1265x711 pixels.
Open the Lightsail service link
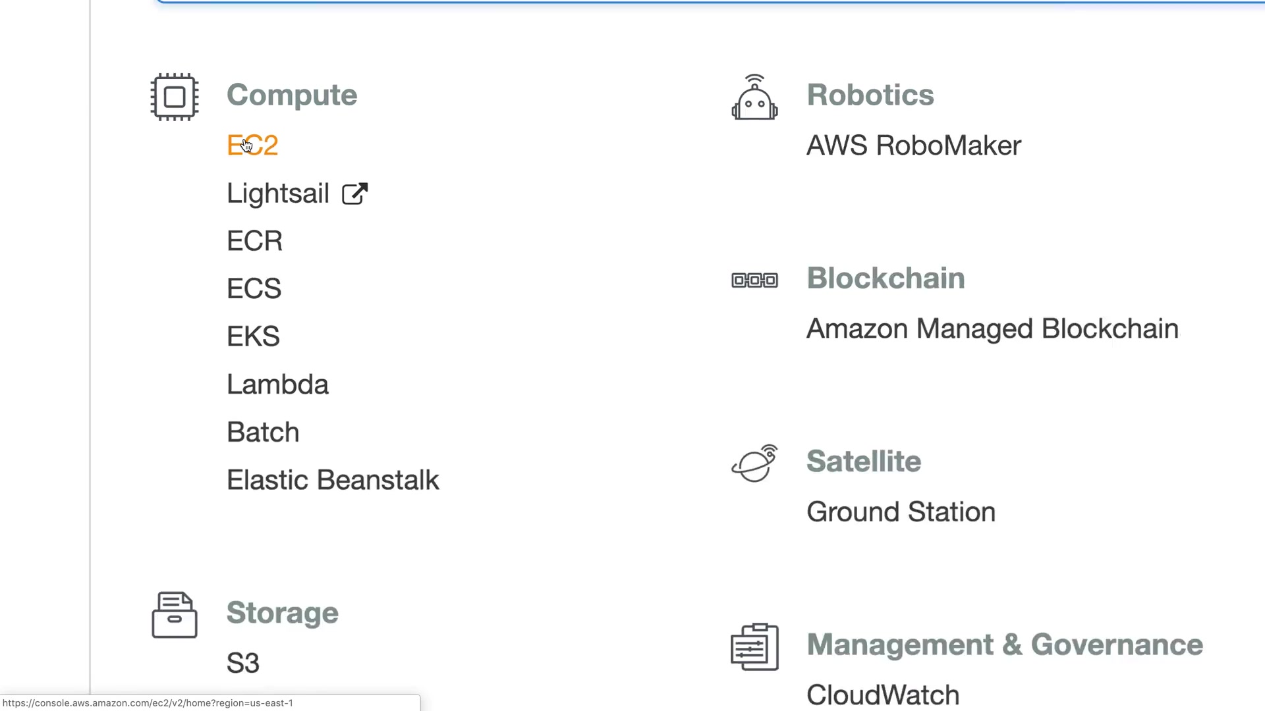coord(277,194)
